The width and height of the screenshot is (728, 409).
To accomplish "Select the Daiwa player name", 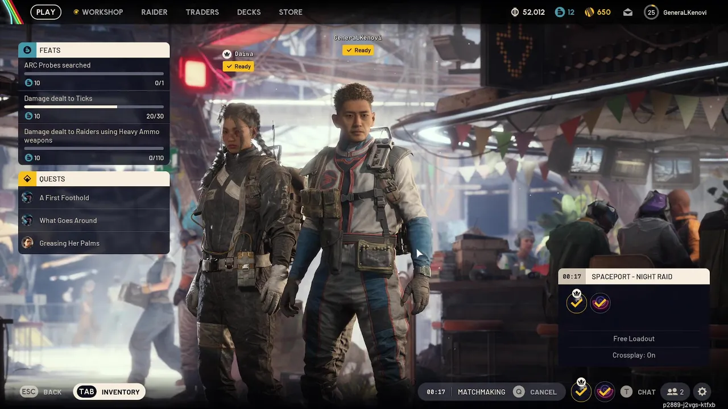I will [244, 54].
